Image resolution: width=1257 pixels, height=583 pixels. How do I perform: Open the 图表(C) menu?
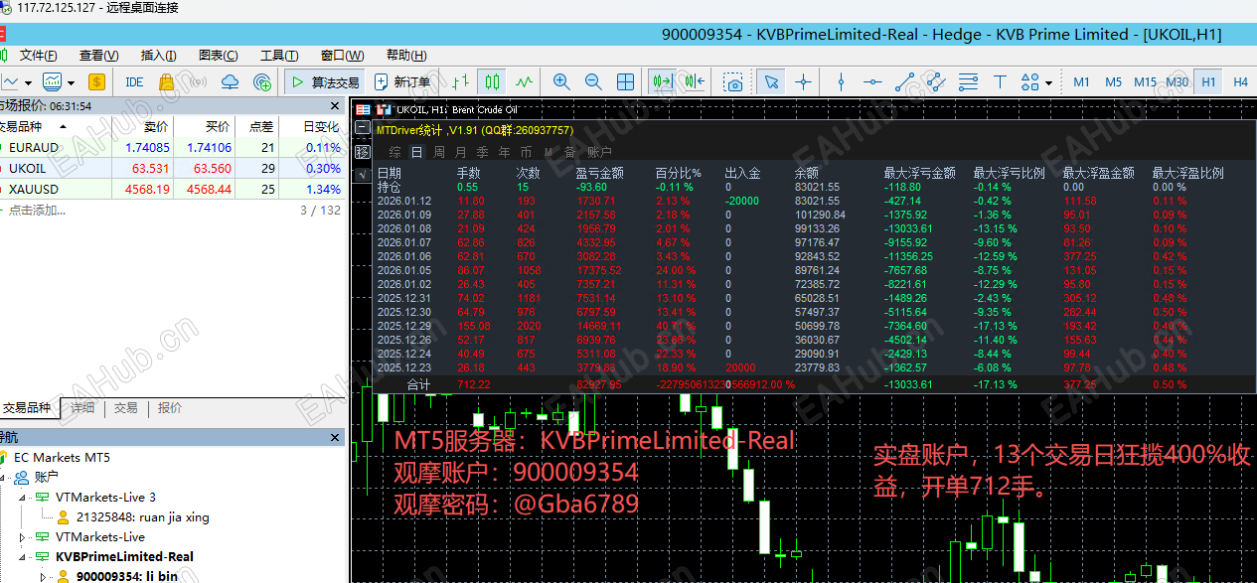[219, 55]
